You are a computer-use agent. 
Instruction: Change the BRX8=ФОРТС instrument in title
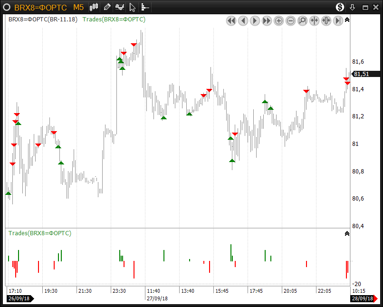pyautogui.click(x=40, y=7)
